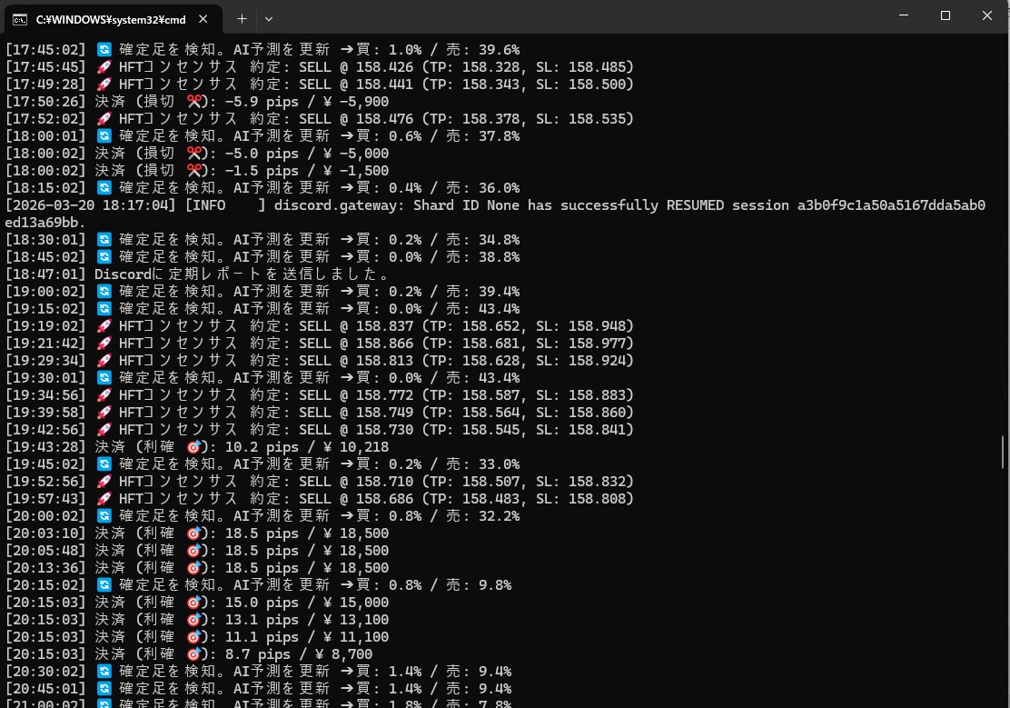Click the timestamp [17:49:28]
This screenshot has width=1010, height=708.
[x=45, y=84]
